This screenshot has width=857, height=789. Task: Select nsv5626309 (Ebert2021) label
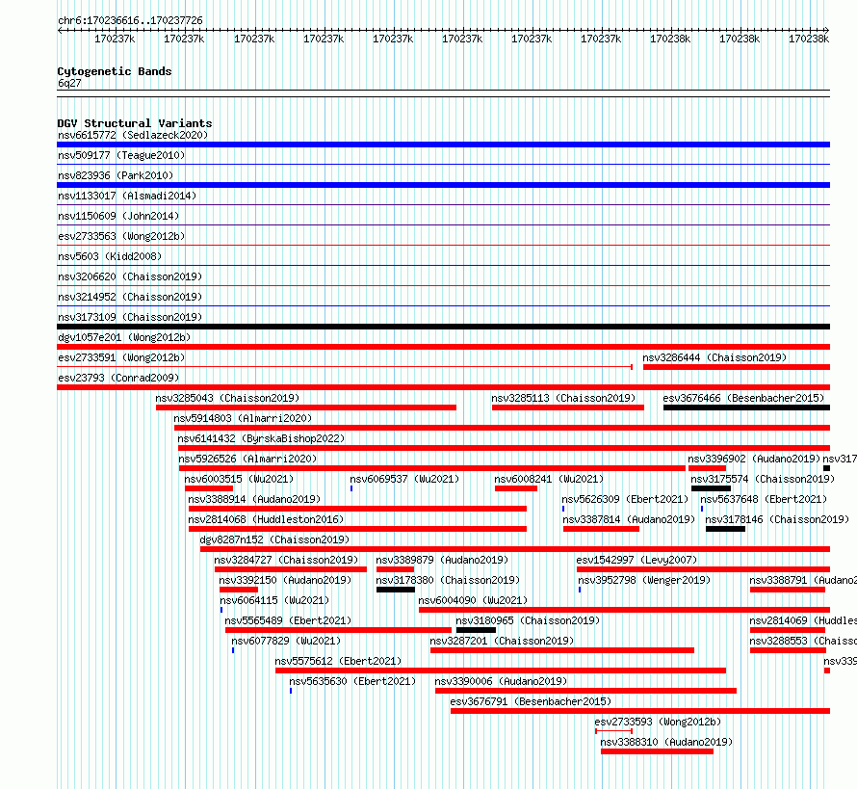point(625,499)
